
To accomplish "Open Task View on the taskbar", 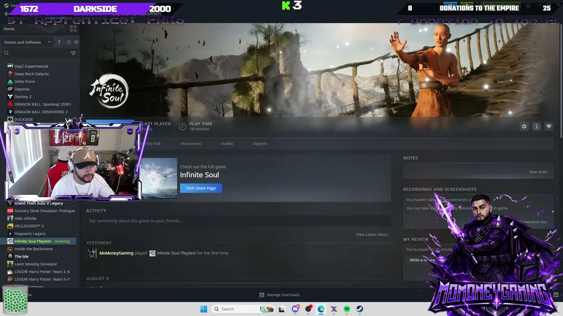I will click(281, 309).
